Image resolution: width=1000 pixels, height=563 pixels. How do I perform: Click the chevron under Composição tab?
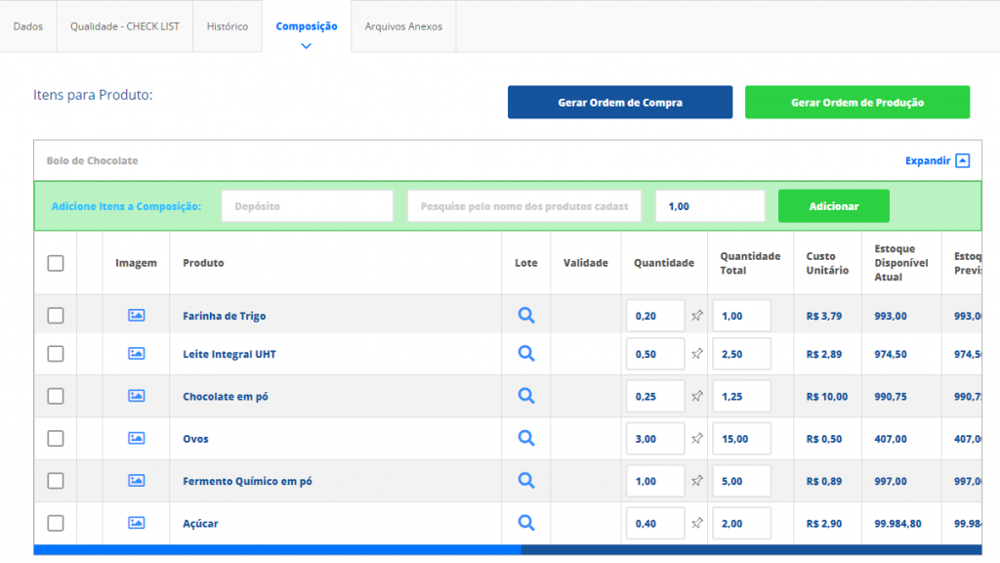[306, 46]
